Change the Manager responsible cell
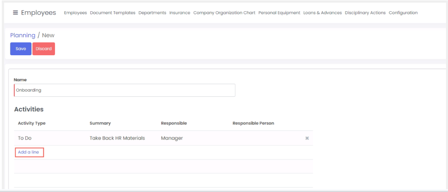The height and width of the screenshot is (192, 448). pyautogui.click(x=172, y=138)
